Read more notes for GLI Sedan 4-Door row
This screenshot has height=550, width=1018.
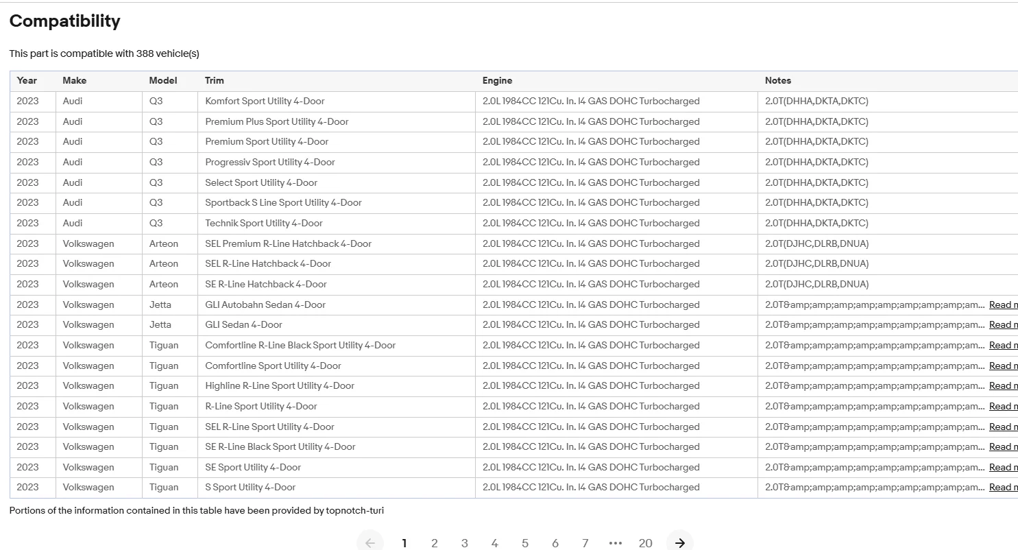coord(1004,324)
